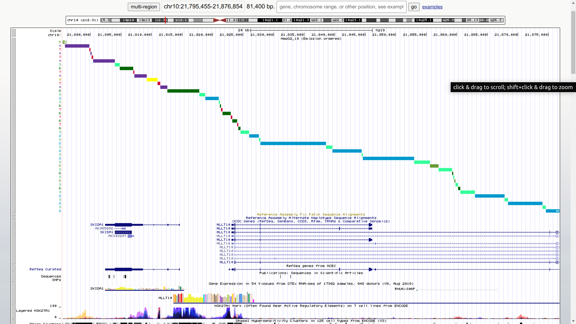Click the AK055656 gene label

tap(104, 228)
